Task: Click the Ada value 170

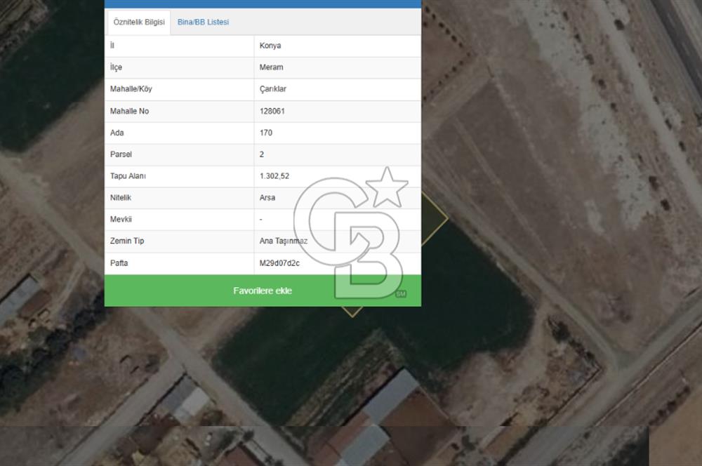Action: pos(266,133)
